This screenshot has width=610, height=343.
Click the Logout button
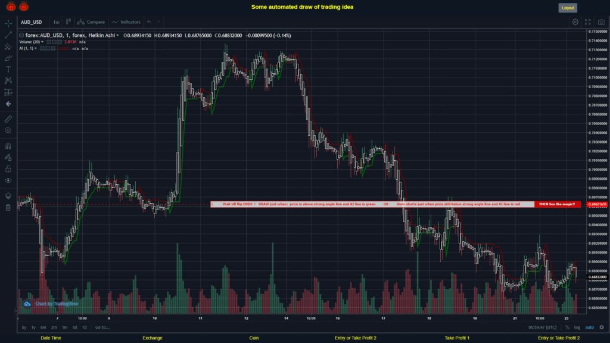coord(568,8)
